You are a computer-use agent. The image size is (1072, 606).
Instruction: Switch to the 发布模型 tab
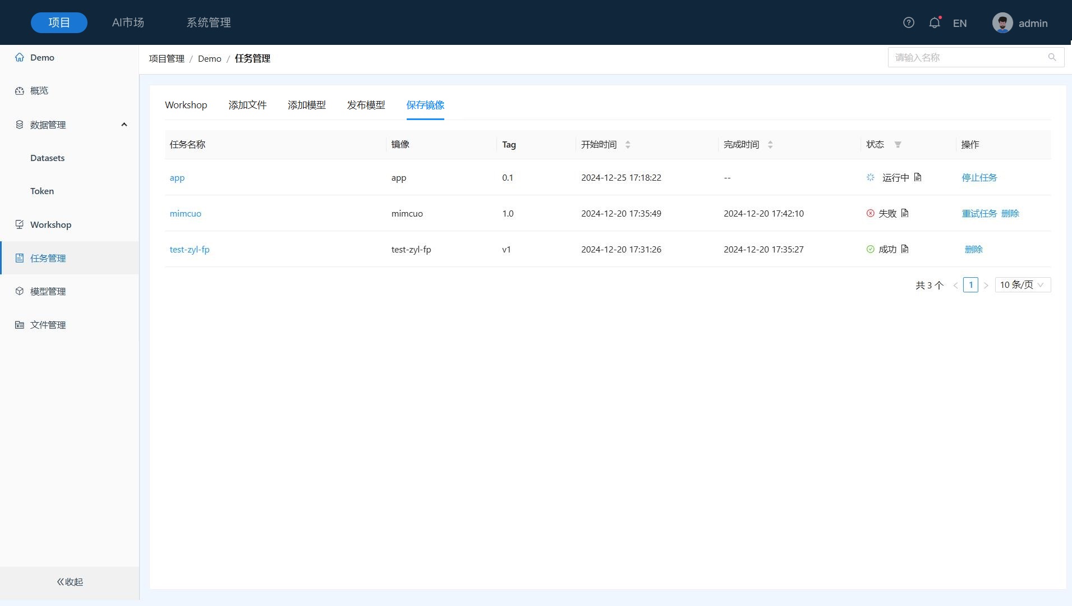(x=366, y=105)
